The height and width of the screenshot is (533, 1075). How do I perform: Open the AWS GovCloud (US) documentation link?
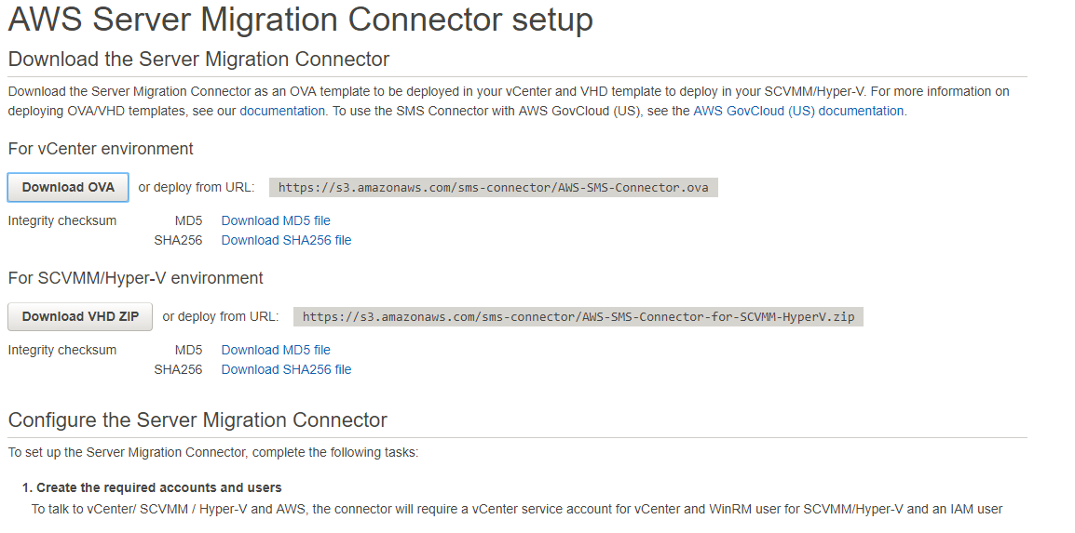[798, 111]
